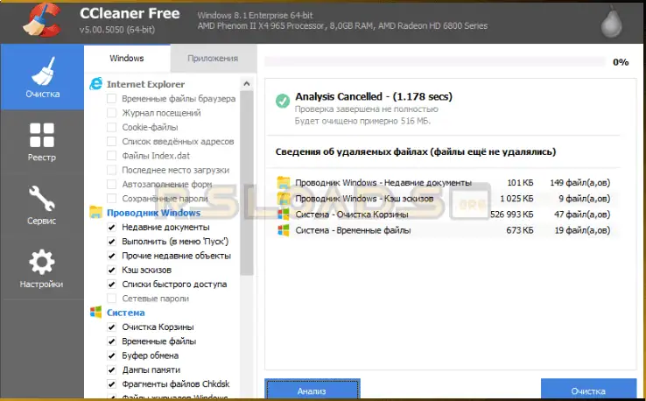Open the Сервис tools section

click(x=42, y=205)
